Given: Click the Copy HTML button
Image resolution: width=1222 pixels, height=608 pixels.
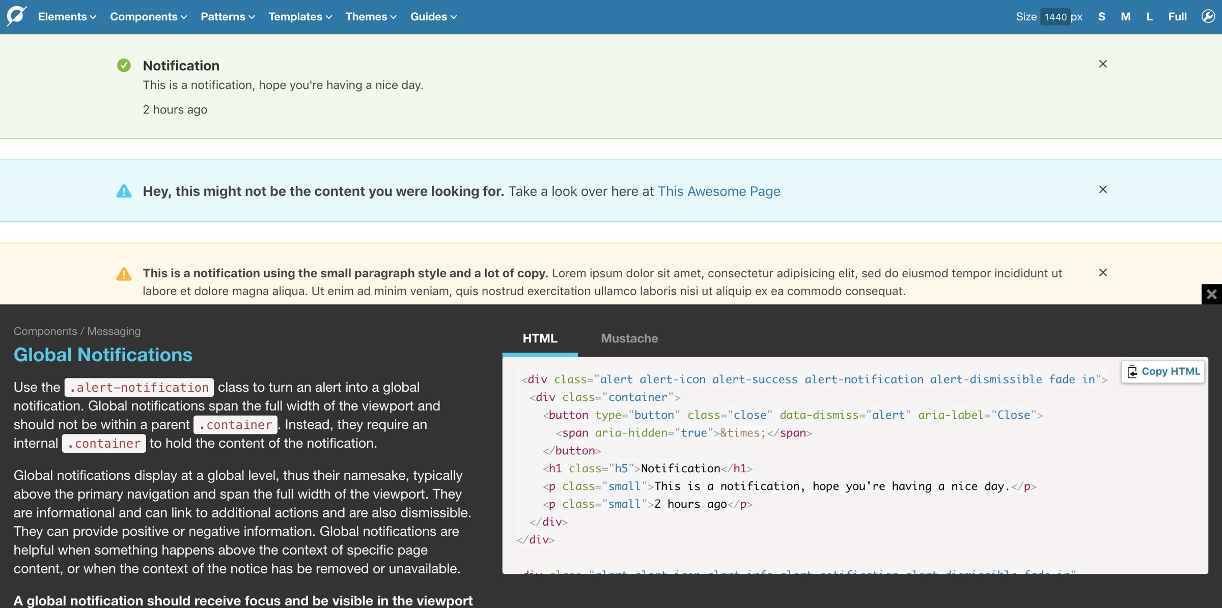Looking at the screenshot, I should point(1163,371).
